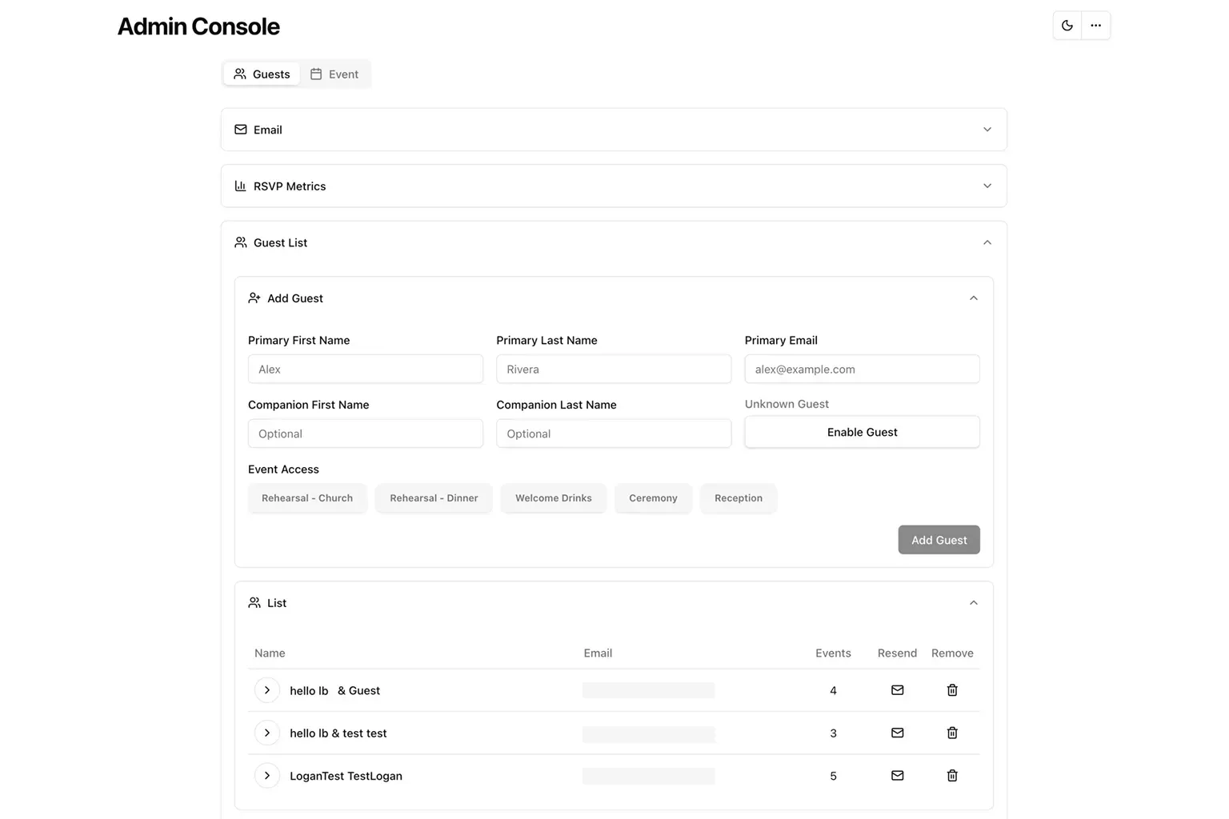Toggle Welcome Drinks event access
This screenshot has height=819, width=1229.
[x=554, y=497]
